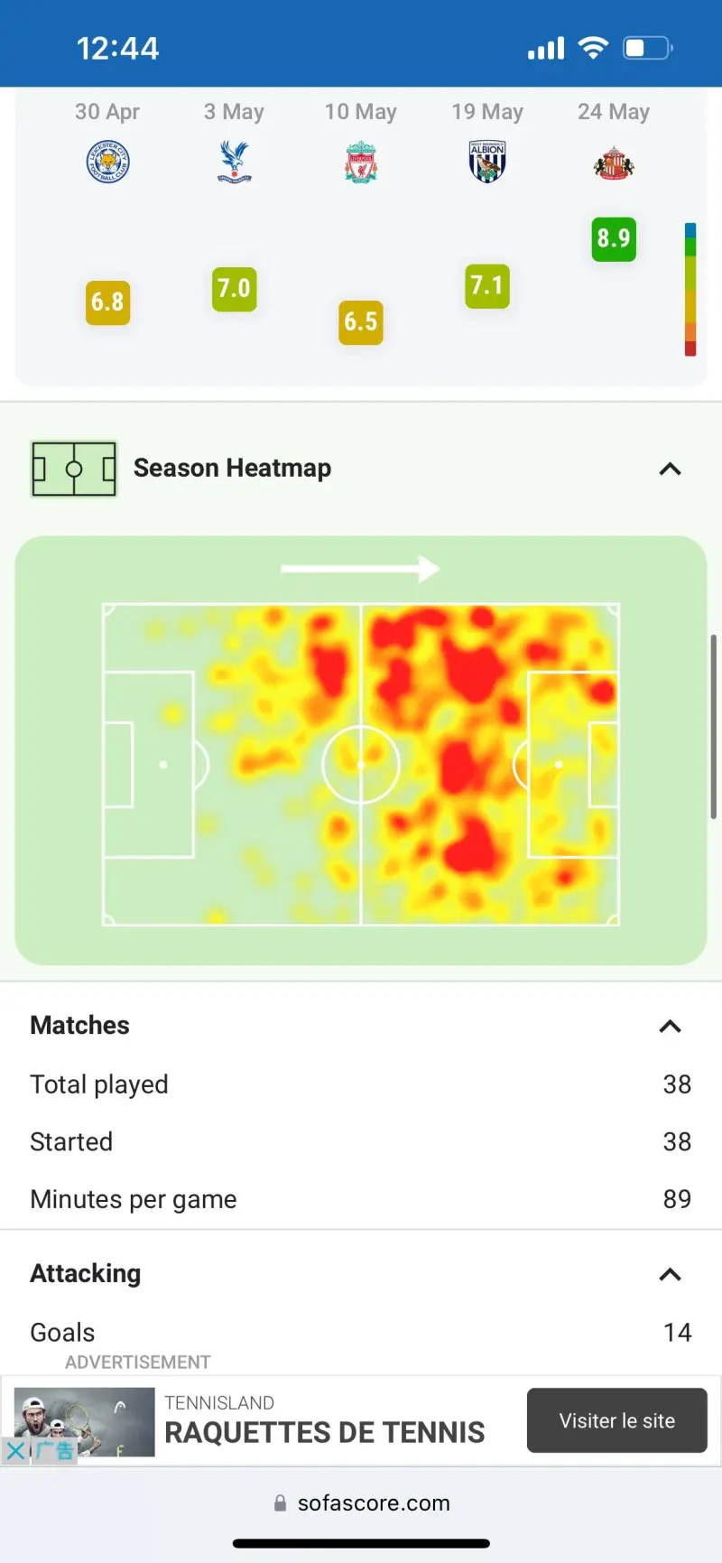Click the Visiter le site button
722x1563 pixels.
click(x=617, y=1420)
